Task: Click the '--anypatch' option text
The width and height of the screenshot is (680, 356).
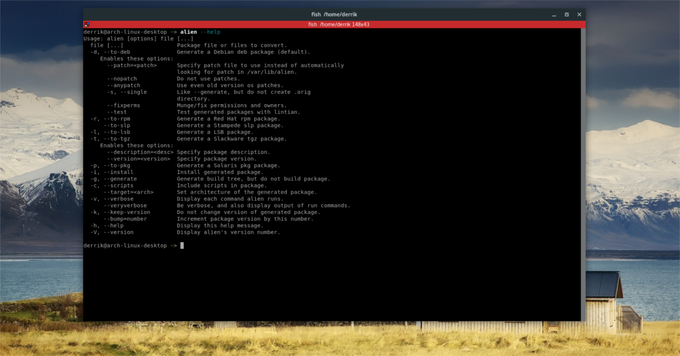Action: tap(124, 85)
